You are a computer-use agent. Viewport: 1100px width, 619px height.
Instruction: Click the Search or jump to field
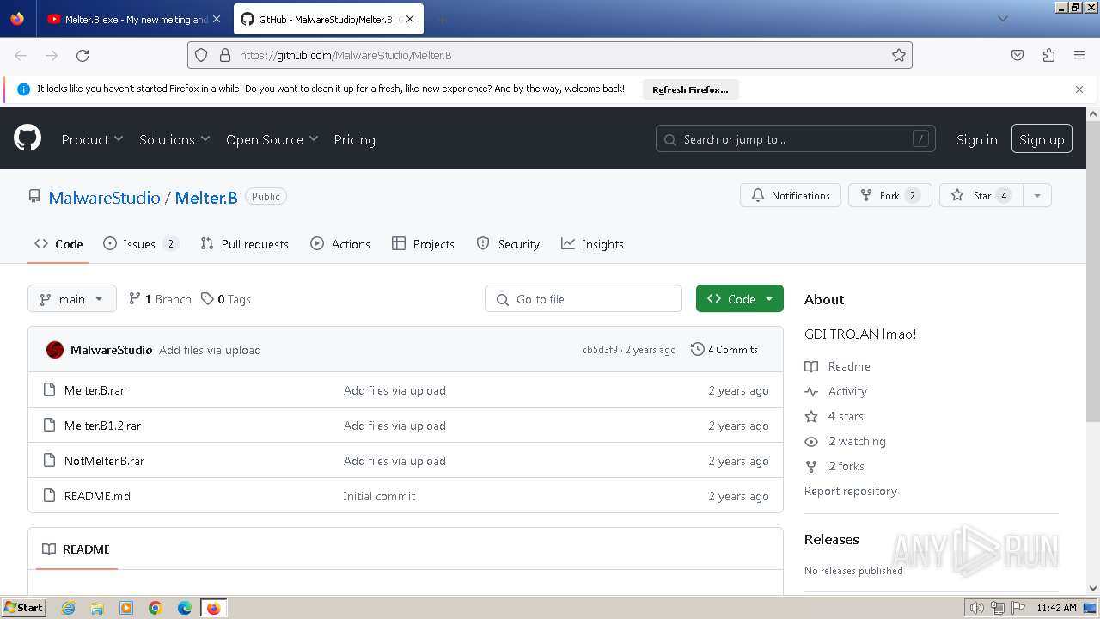[x=795, y=139]
